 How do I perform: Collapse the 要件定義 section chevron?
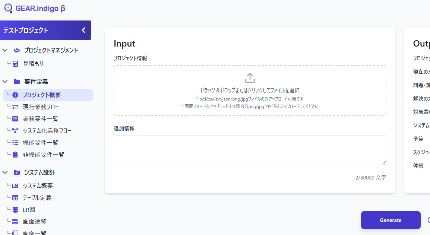coord(5,82)
